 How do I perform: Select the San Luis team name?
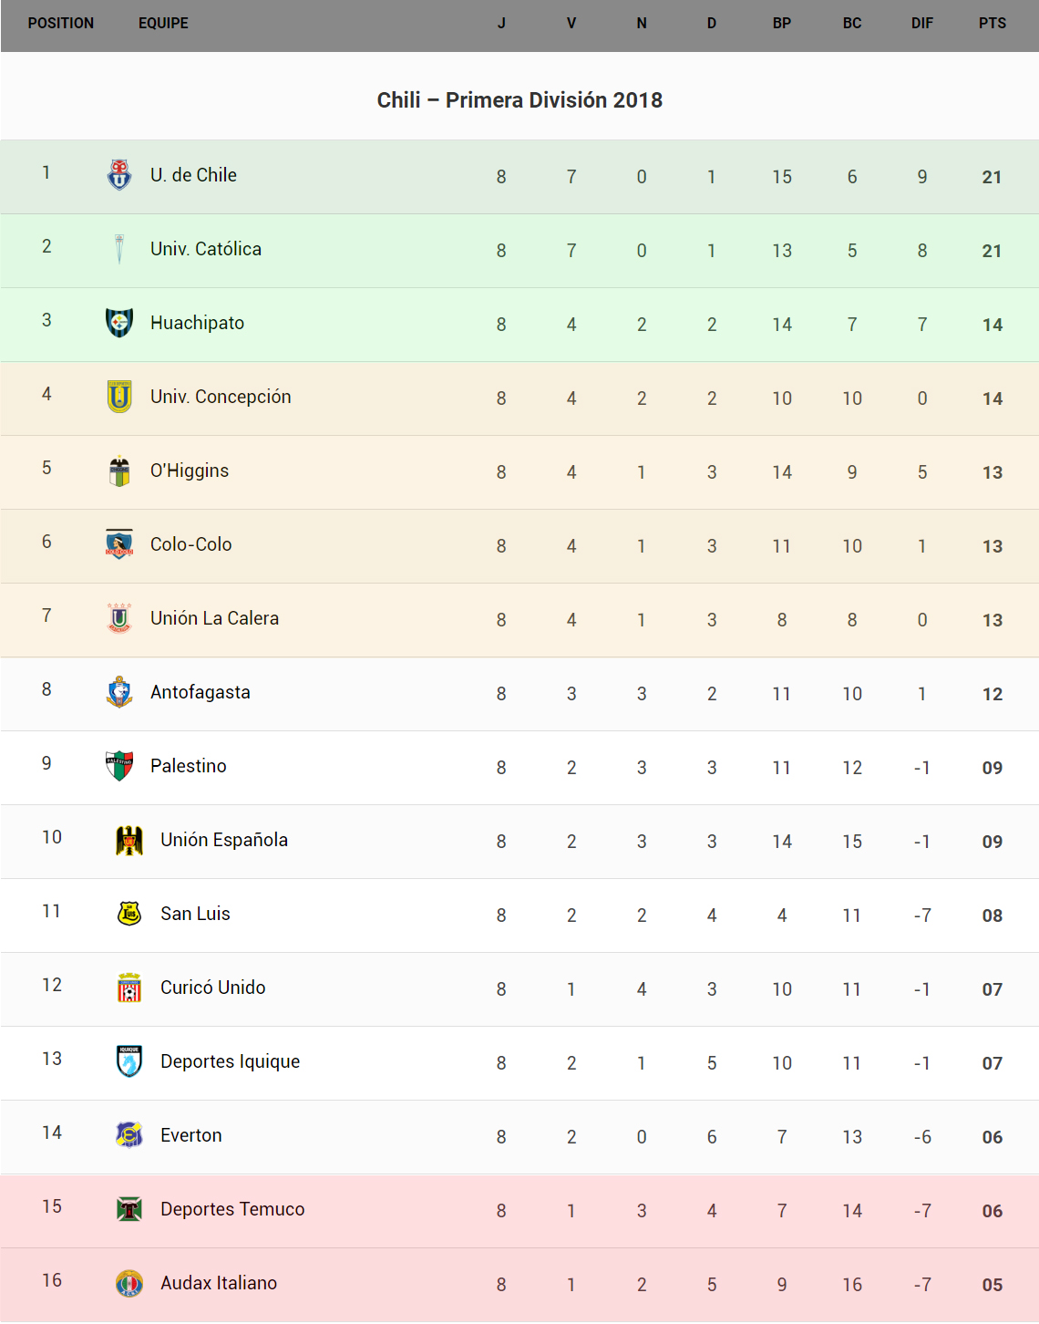(x=195, y=914)
